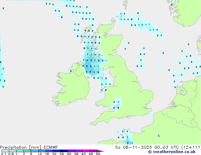
Task: Pick the 5 mm light blue legend swatch
Action: pyautogui.click(x=35, y=151)
